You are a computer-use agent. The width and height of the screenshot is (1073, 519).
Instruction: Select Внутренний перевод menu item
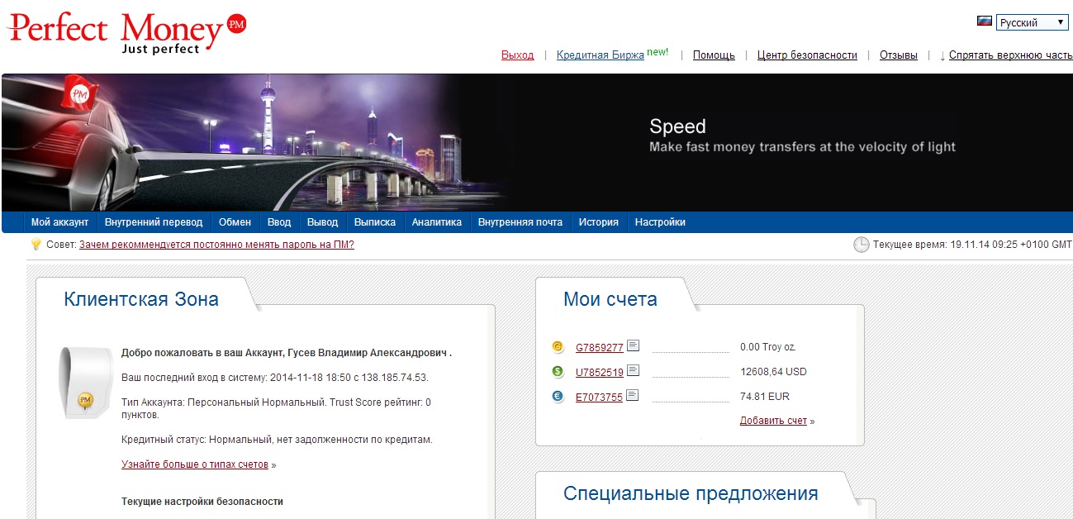[154, 222]
